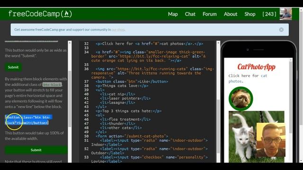Click the webcam video overlay of presenter
This screenshot has height=170, width=303.
click(x=271, y=140)
